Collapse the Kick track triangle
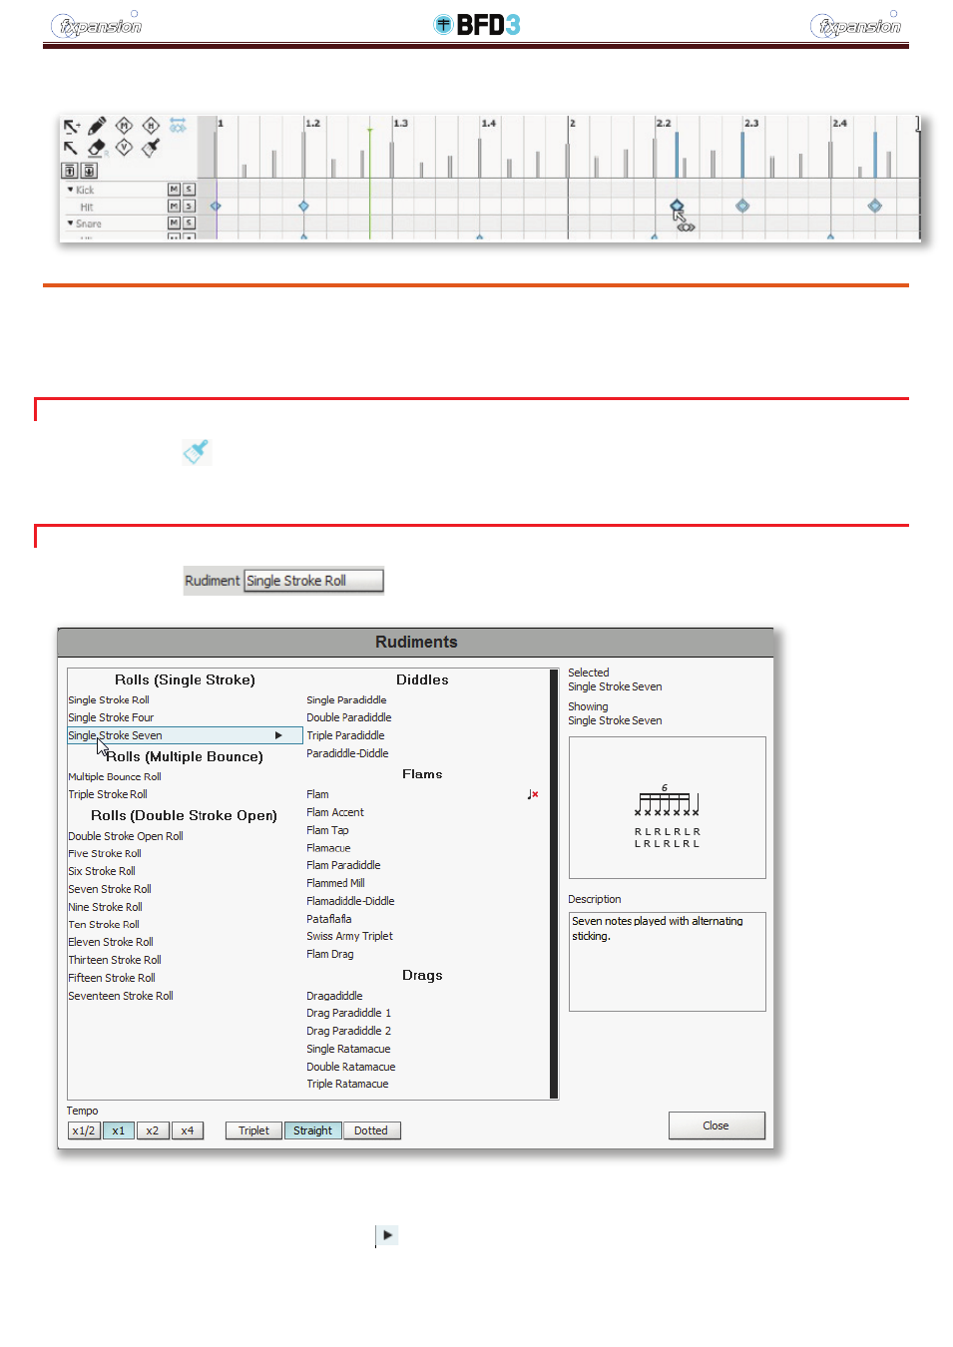Viewport: 953px width, 1347px height. (70, 190)
